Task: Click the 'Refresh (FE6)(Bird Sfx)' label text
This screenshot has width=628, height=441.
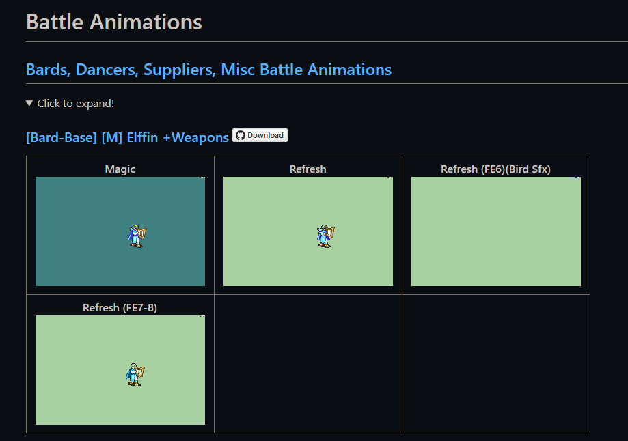Action: pos(496,169)
